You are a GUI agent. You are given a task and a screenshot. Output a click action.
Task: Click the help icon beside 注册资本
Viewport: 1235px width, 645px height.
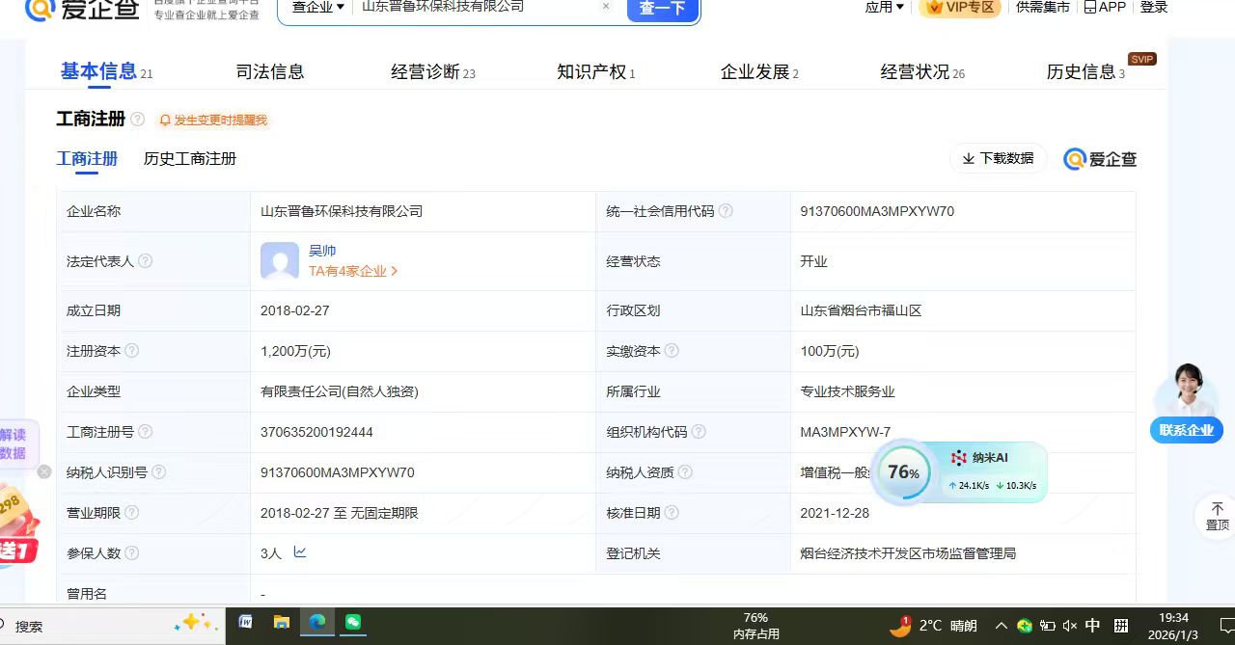(x=132, y=351)
